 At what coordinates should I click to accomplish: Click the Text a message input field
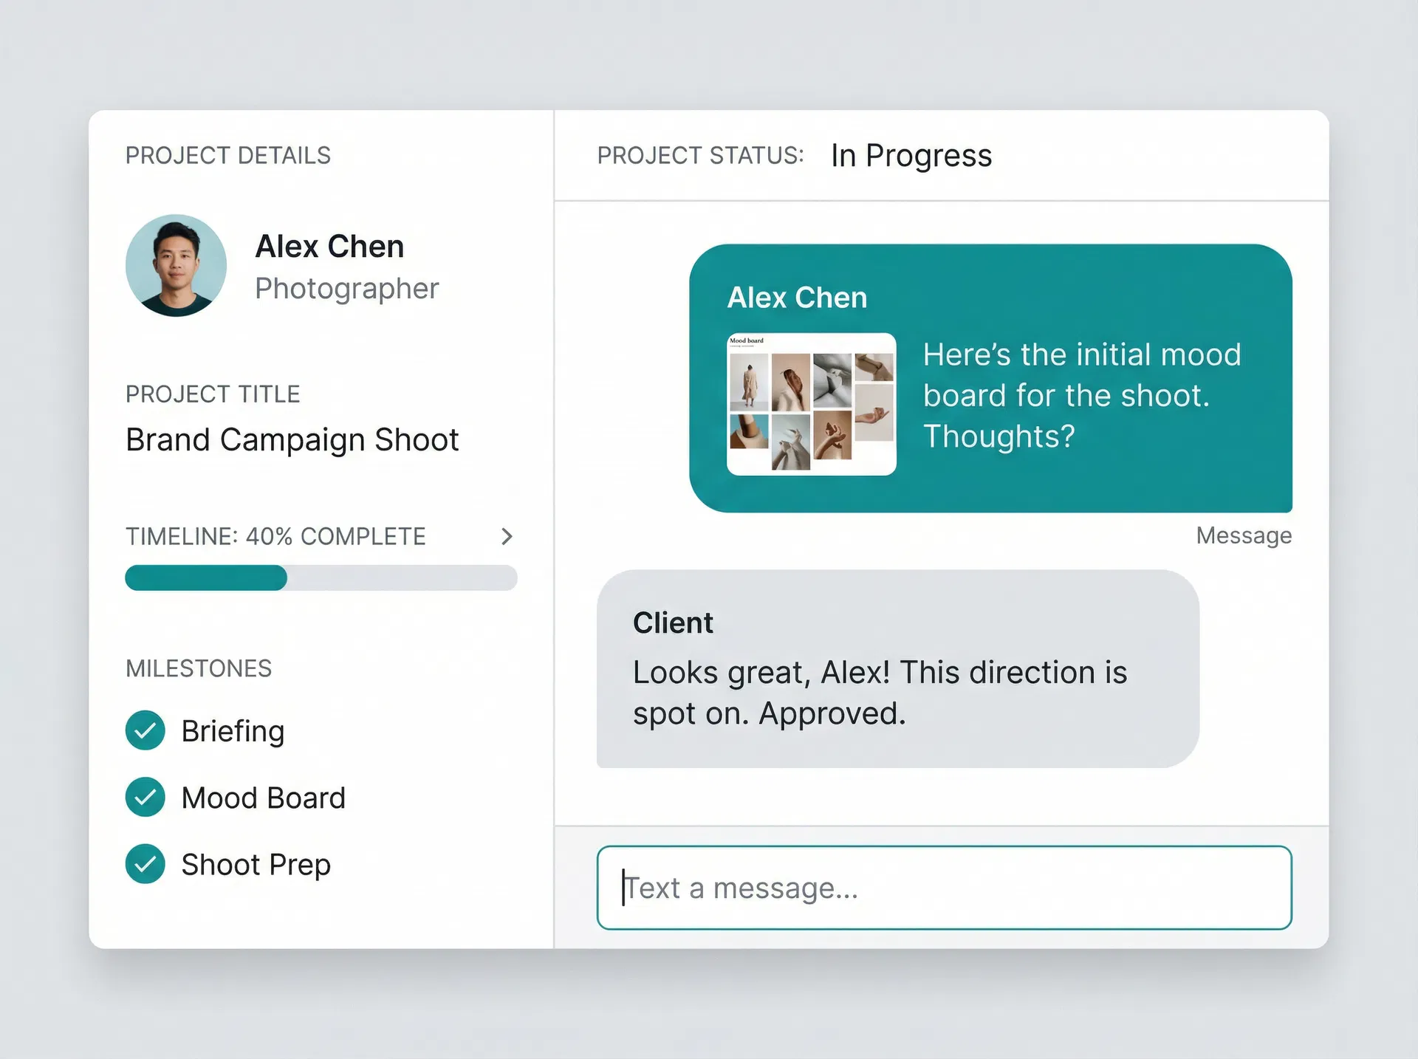(944, 888)
